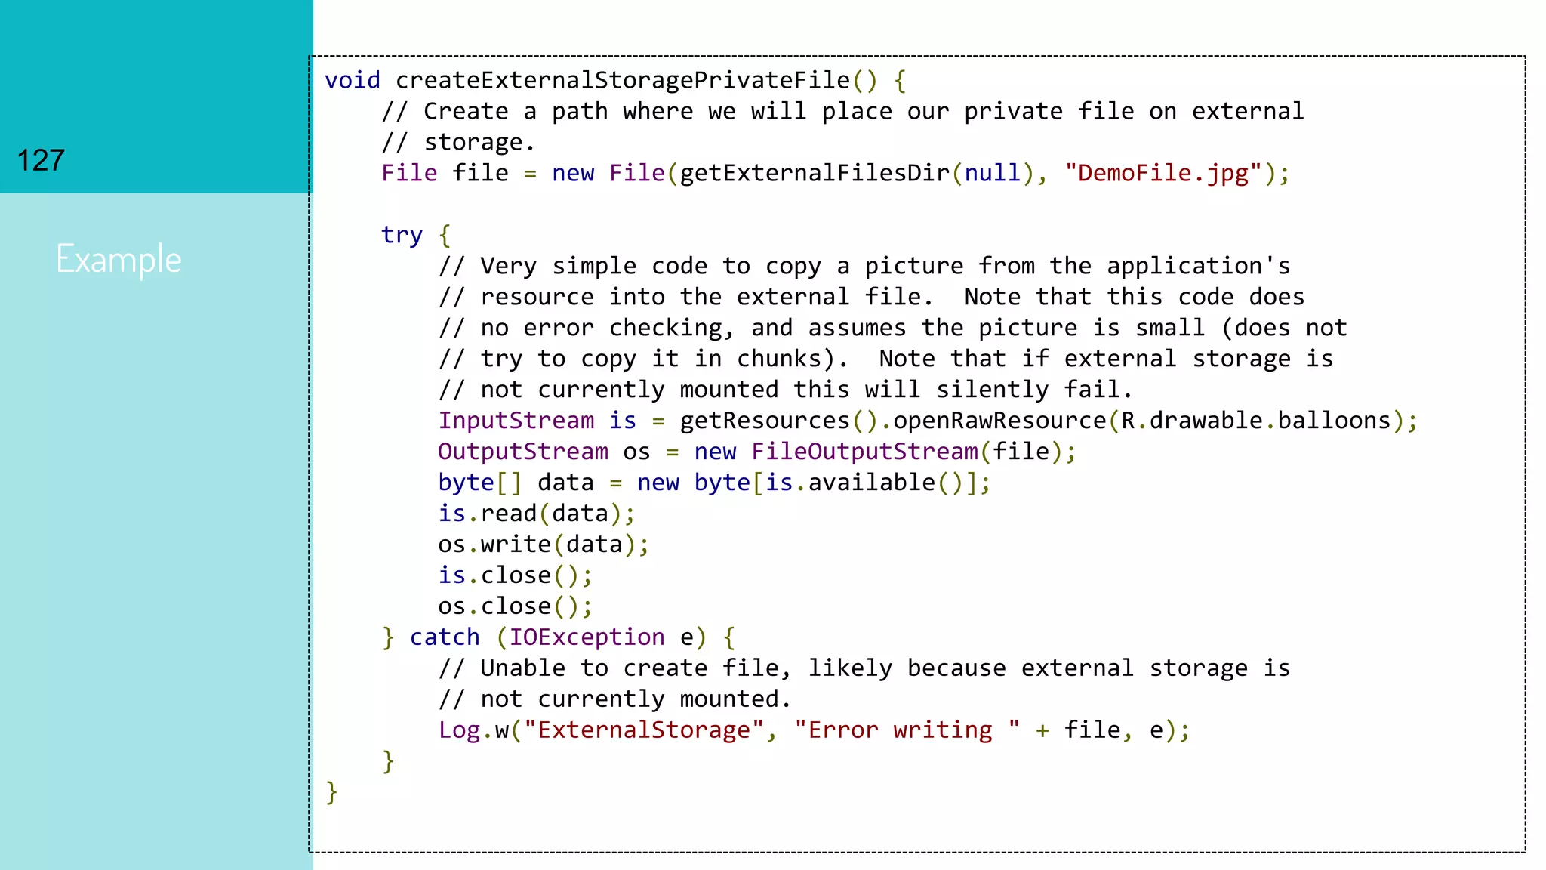This screenshot has height=870, width=1546.
Task: Click the '} catch (IOException e) {' line
Action: point(559,637)
